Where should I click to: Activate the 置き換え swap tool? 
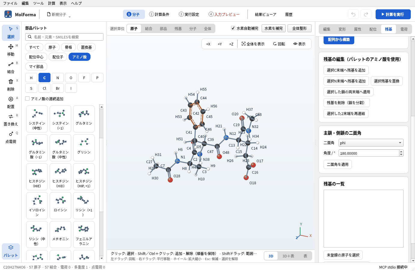11,120
